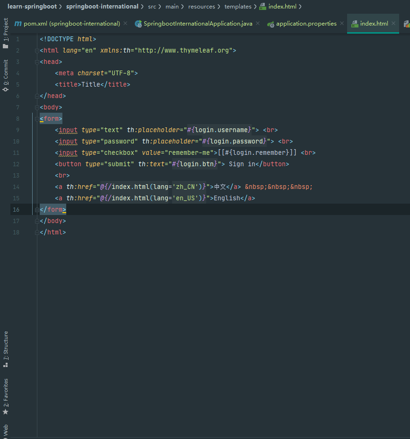Click the HTML file icon in breadcrumb bar

[x=263, y=7]
